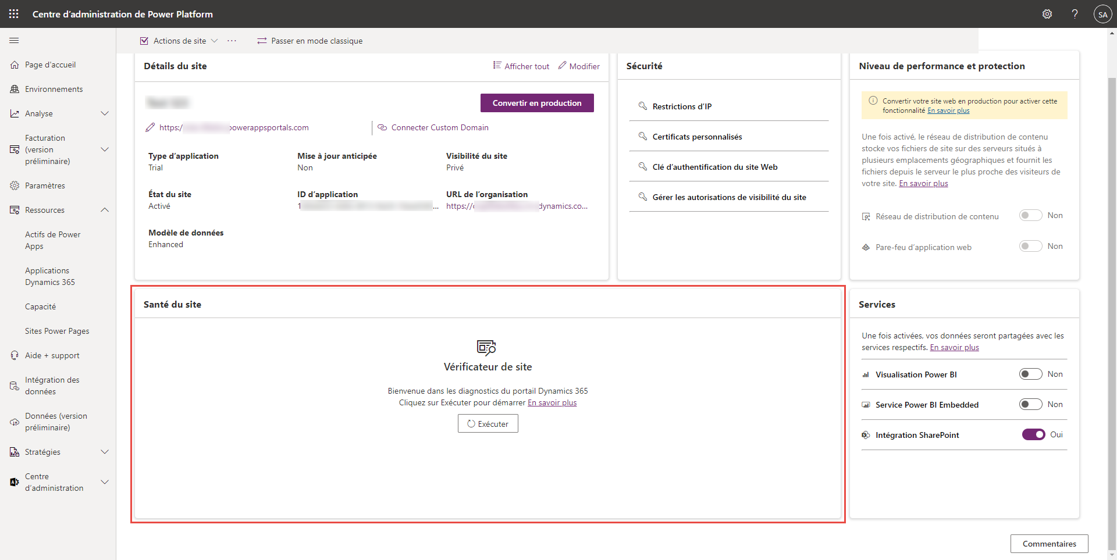Click Connecter Custom Domain link
The image size is (1117, 560).
[433, 127]
